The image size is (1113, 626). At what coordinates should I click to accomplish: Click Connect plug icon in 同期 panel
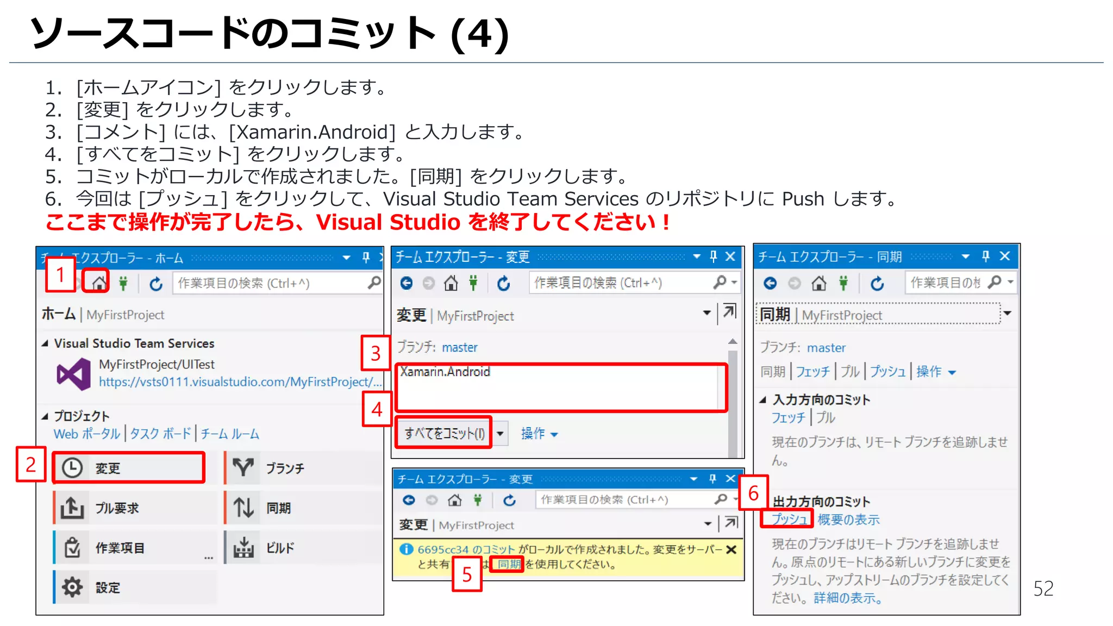(843, 283)
